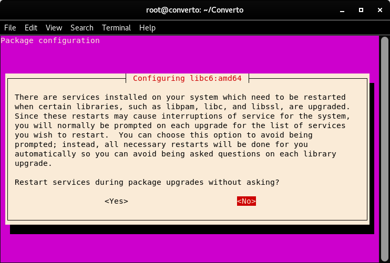Click the last paragraph word 'upgrade.'
The image size is (390, 263).
point(33,163)
